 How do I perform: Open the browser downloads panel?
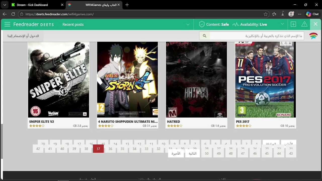click(x=283, y=14)
